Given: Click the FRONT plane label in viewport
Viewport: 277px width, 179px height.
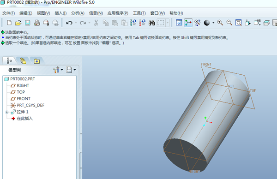Looking at the screenshot, I should click(206, 65).
